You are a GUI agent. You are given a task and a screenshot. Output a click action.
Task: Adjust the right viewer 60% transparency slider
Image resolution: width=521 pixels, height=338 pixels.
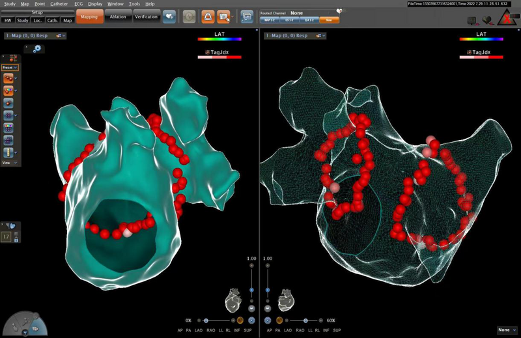[x=306, y=320]
